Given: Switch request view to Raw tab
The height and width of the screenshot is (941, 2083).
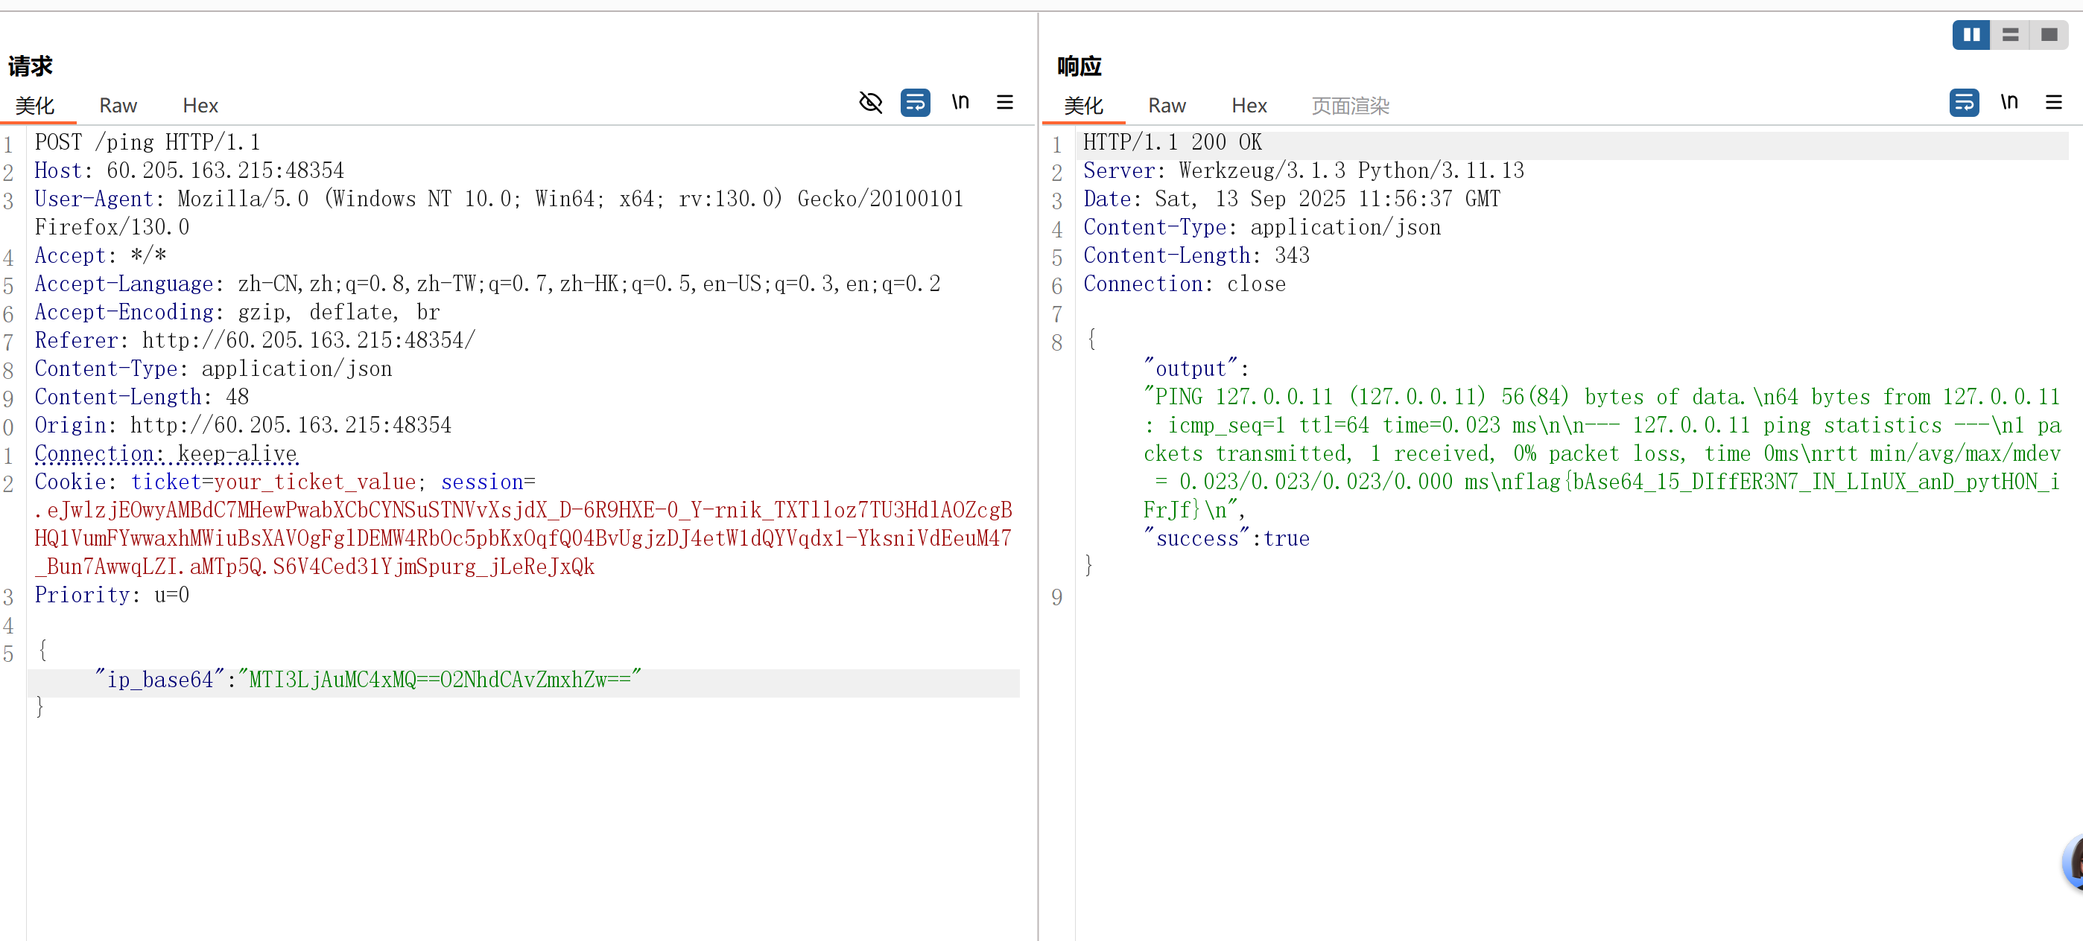Looking at the screenshot, I should pyautogui.click(x=118, y=106).
